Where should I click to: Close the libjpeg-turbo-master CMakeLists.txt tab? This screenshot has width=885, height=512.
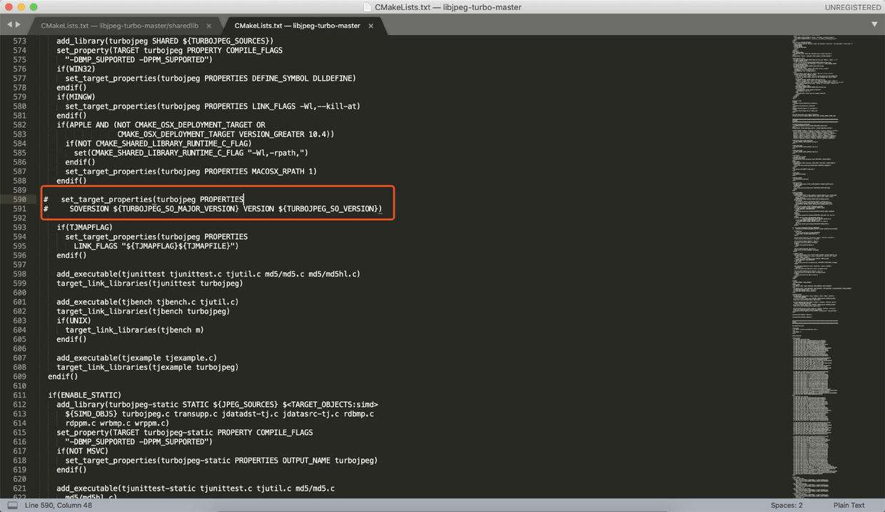(x=372, y=26)
